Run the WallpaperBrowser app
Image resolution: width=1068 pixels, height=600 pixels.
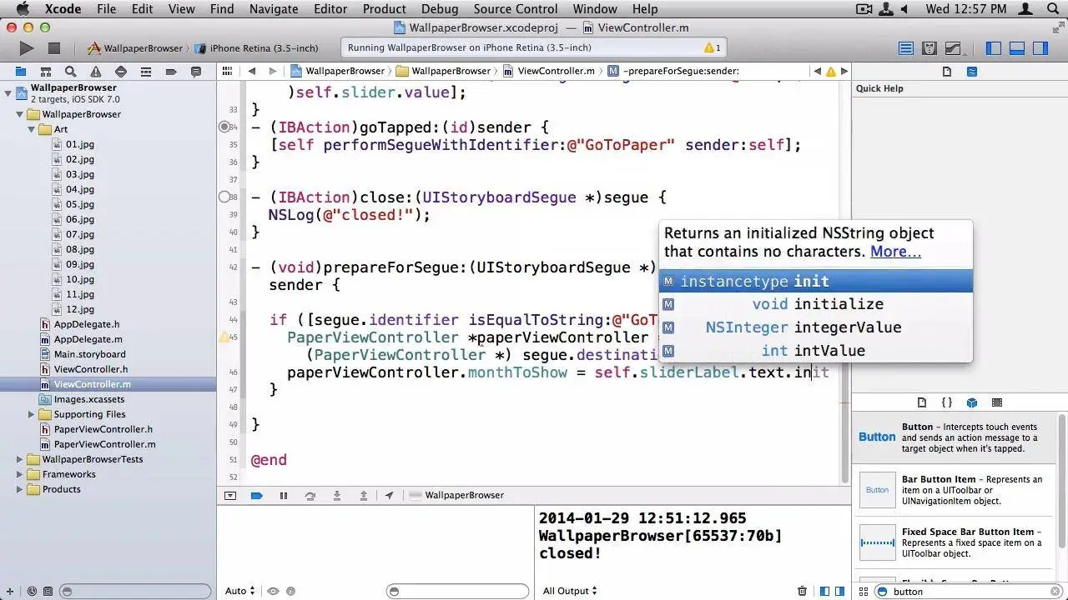(26, 48)
